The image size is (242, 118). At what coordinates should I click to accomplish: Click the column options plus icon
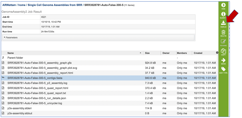[217, 53]
